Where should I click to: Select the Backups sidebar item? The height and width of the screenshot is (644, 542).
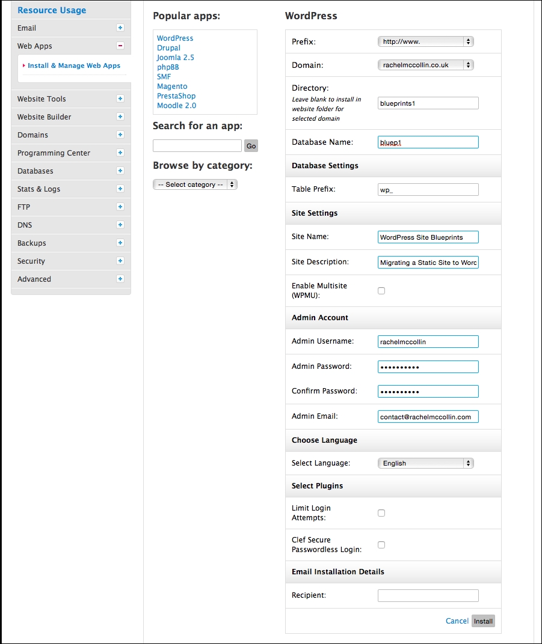tap(71, 243)
